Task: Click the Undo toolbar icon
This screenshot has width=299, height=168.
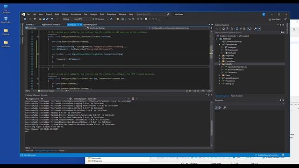Action: click(x=52, y=19)
